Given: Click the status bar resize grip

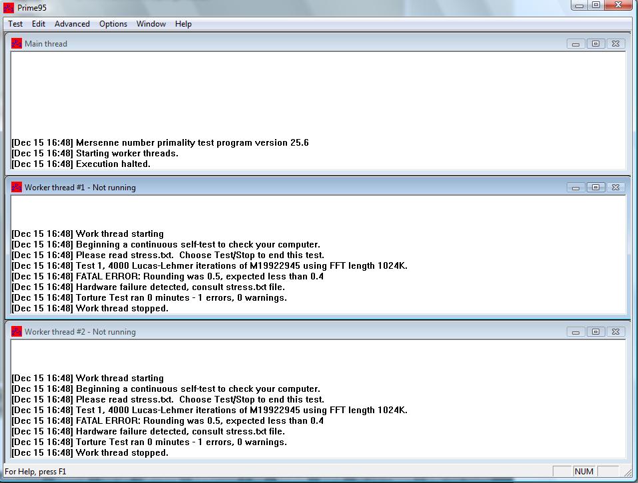Looking at the screenshot, I should pos(628,472).
